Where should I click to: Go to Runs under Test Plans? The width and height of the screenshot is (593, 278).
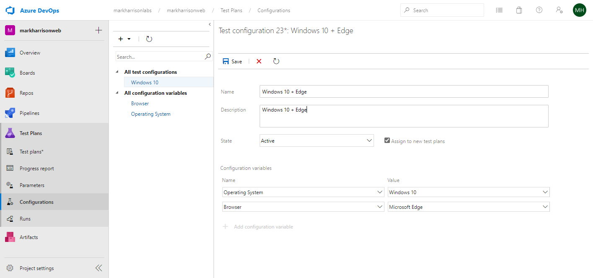(25, 219)
